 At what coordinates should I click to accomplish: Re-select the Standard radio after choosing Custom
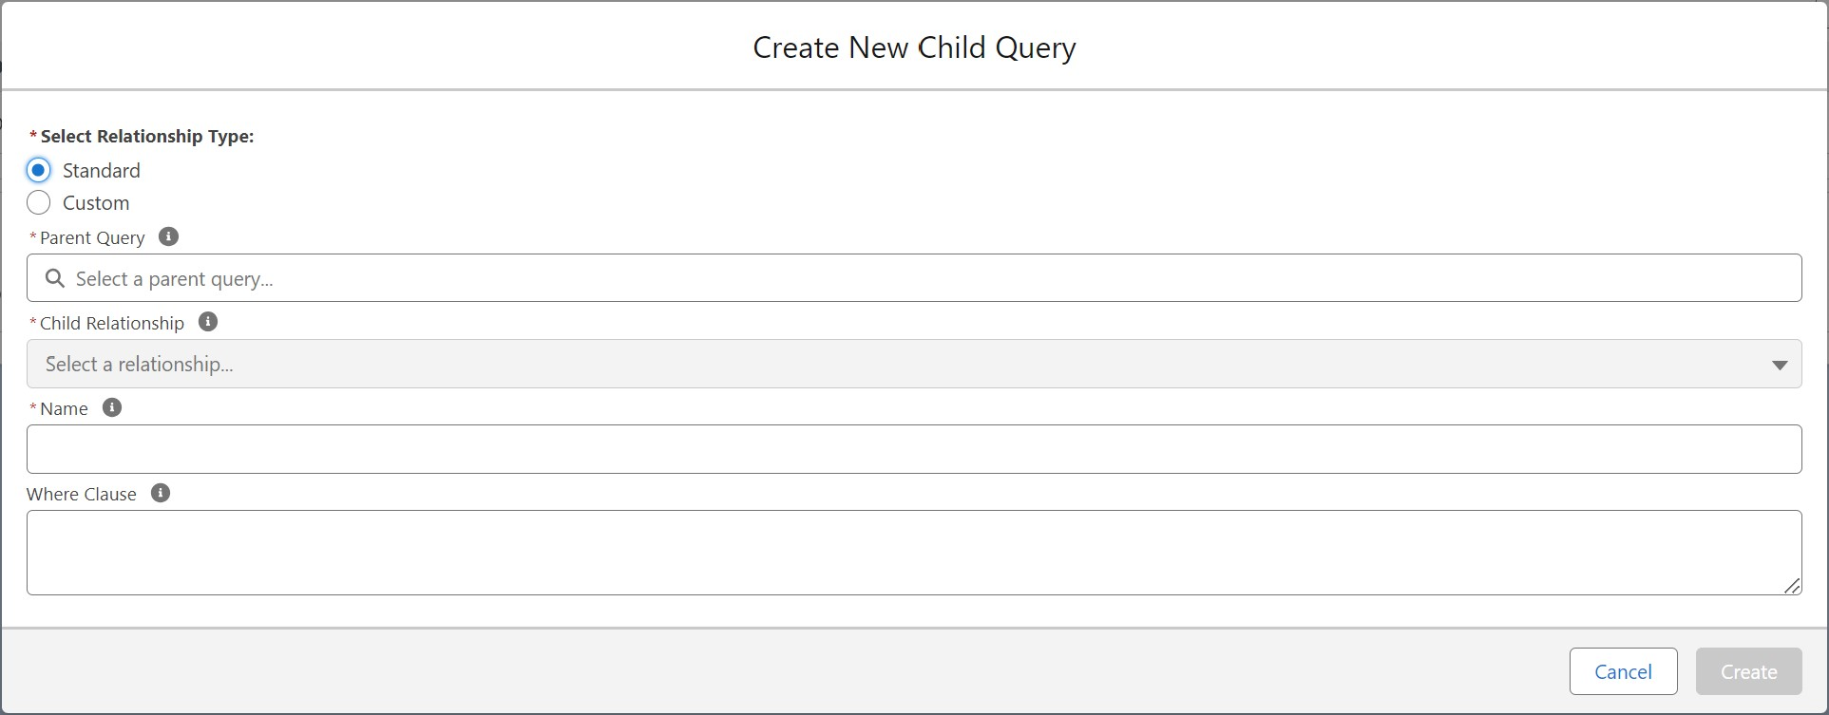[38, 169]
